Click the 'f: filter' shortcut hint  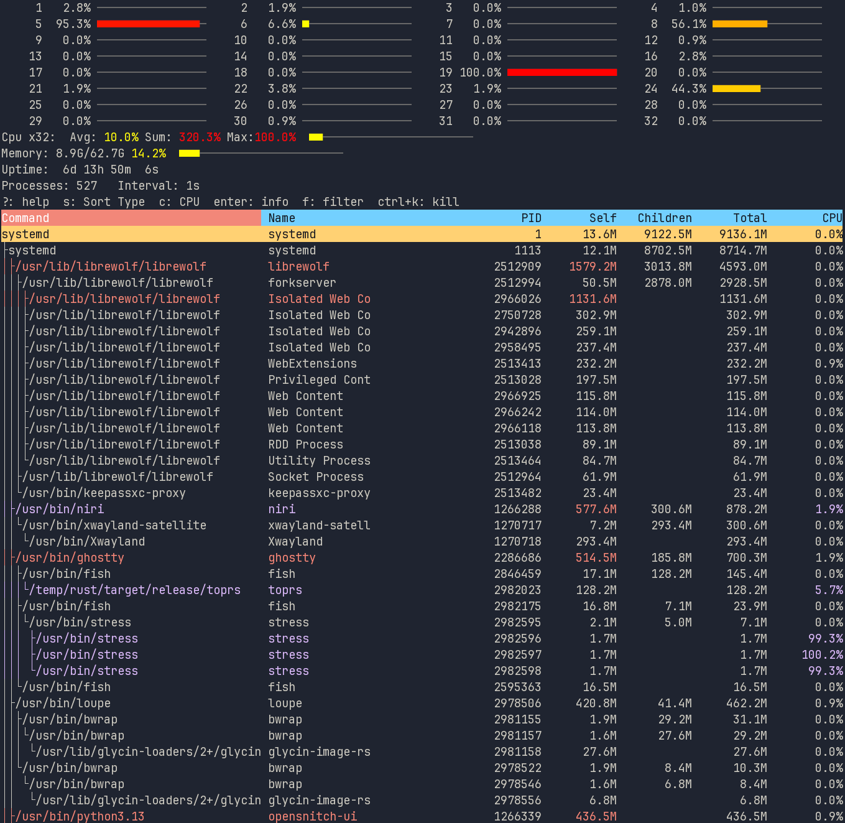click(333, 202)
